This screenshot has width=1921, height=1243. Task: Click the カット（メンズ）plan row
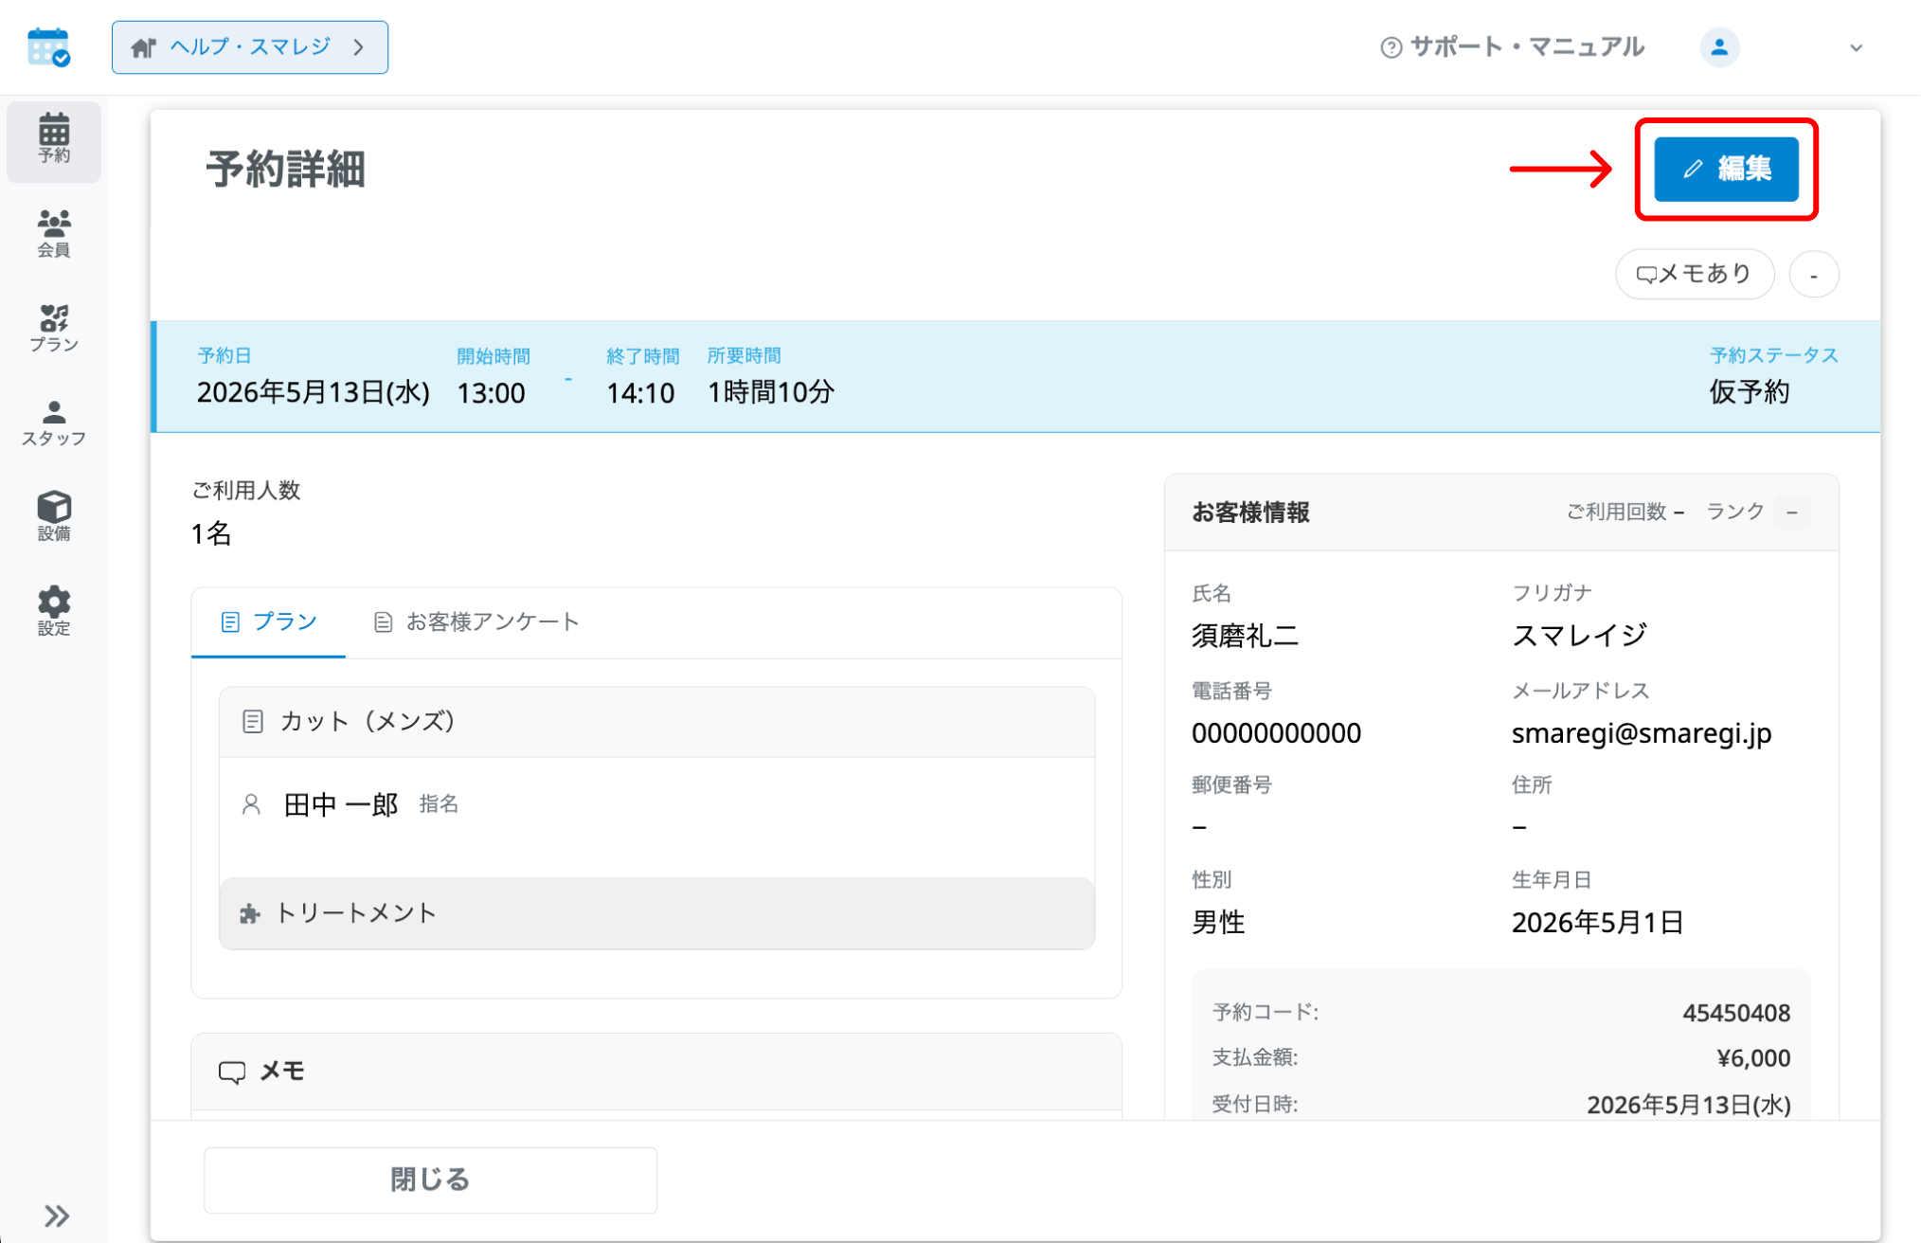tap(656, 722)
